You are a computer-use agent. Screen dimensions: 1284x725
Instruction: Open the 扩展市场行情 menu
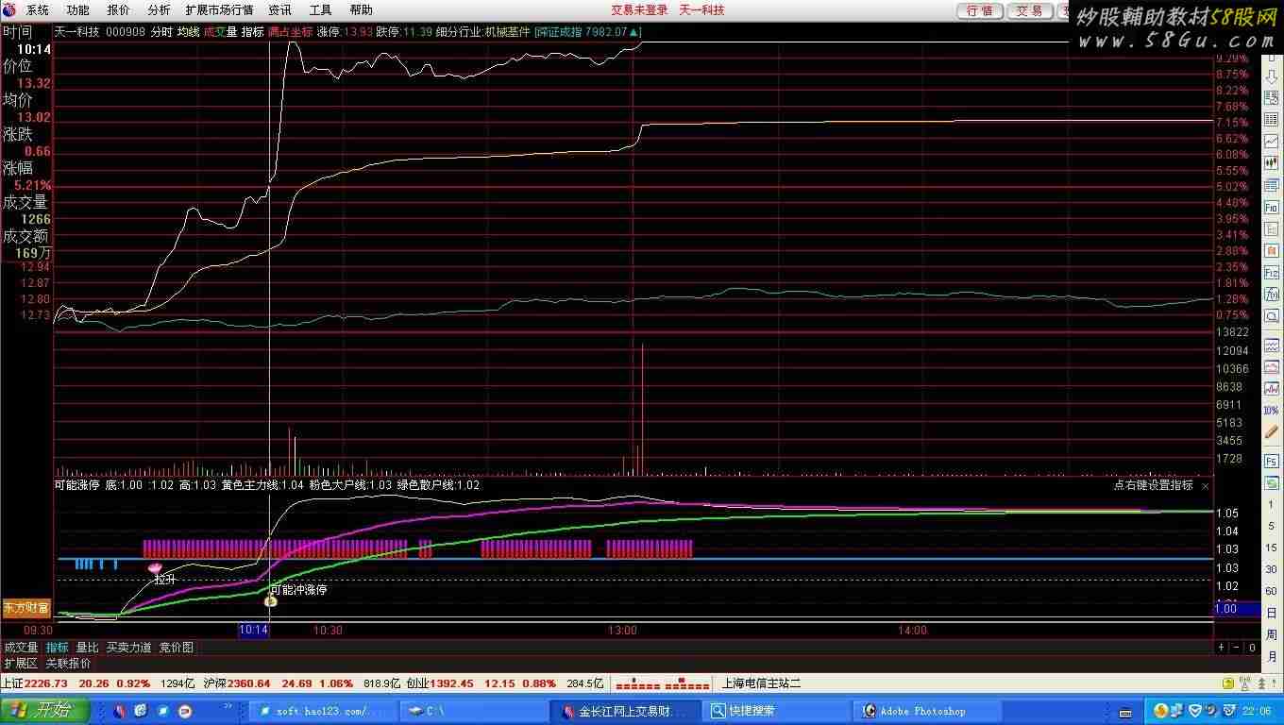click(219, 10)
